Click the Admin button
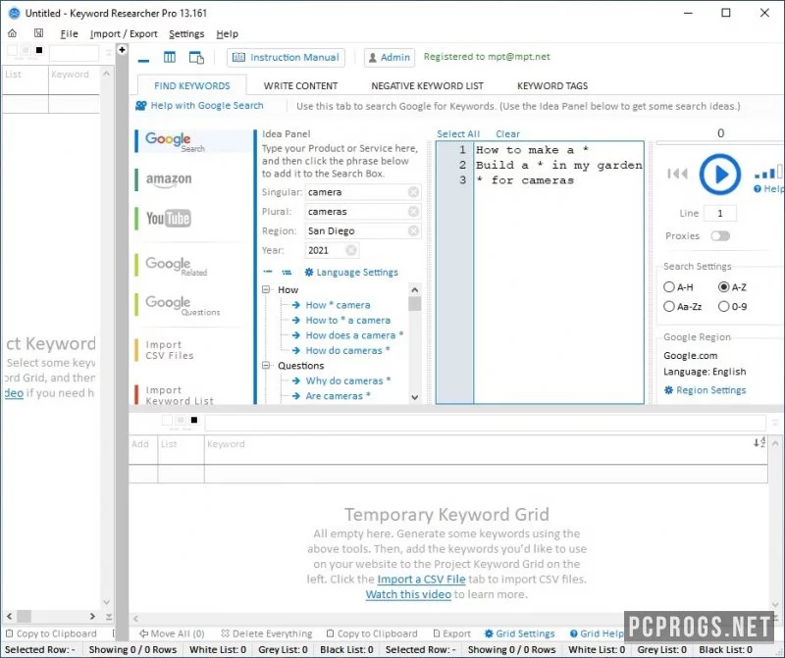Viewport: 785px width, 658px height. coord(390,58)
